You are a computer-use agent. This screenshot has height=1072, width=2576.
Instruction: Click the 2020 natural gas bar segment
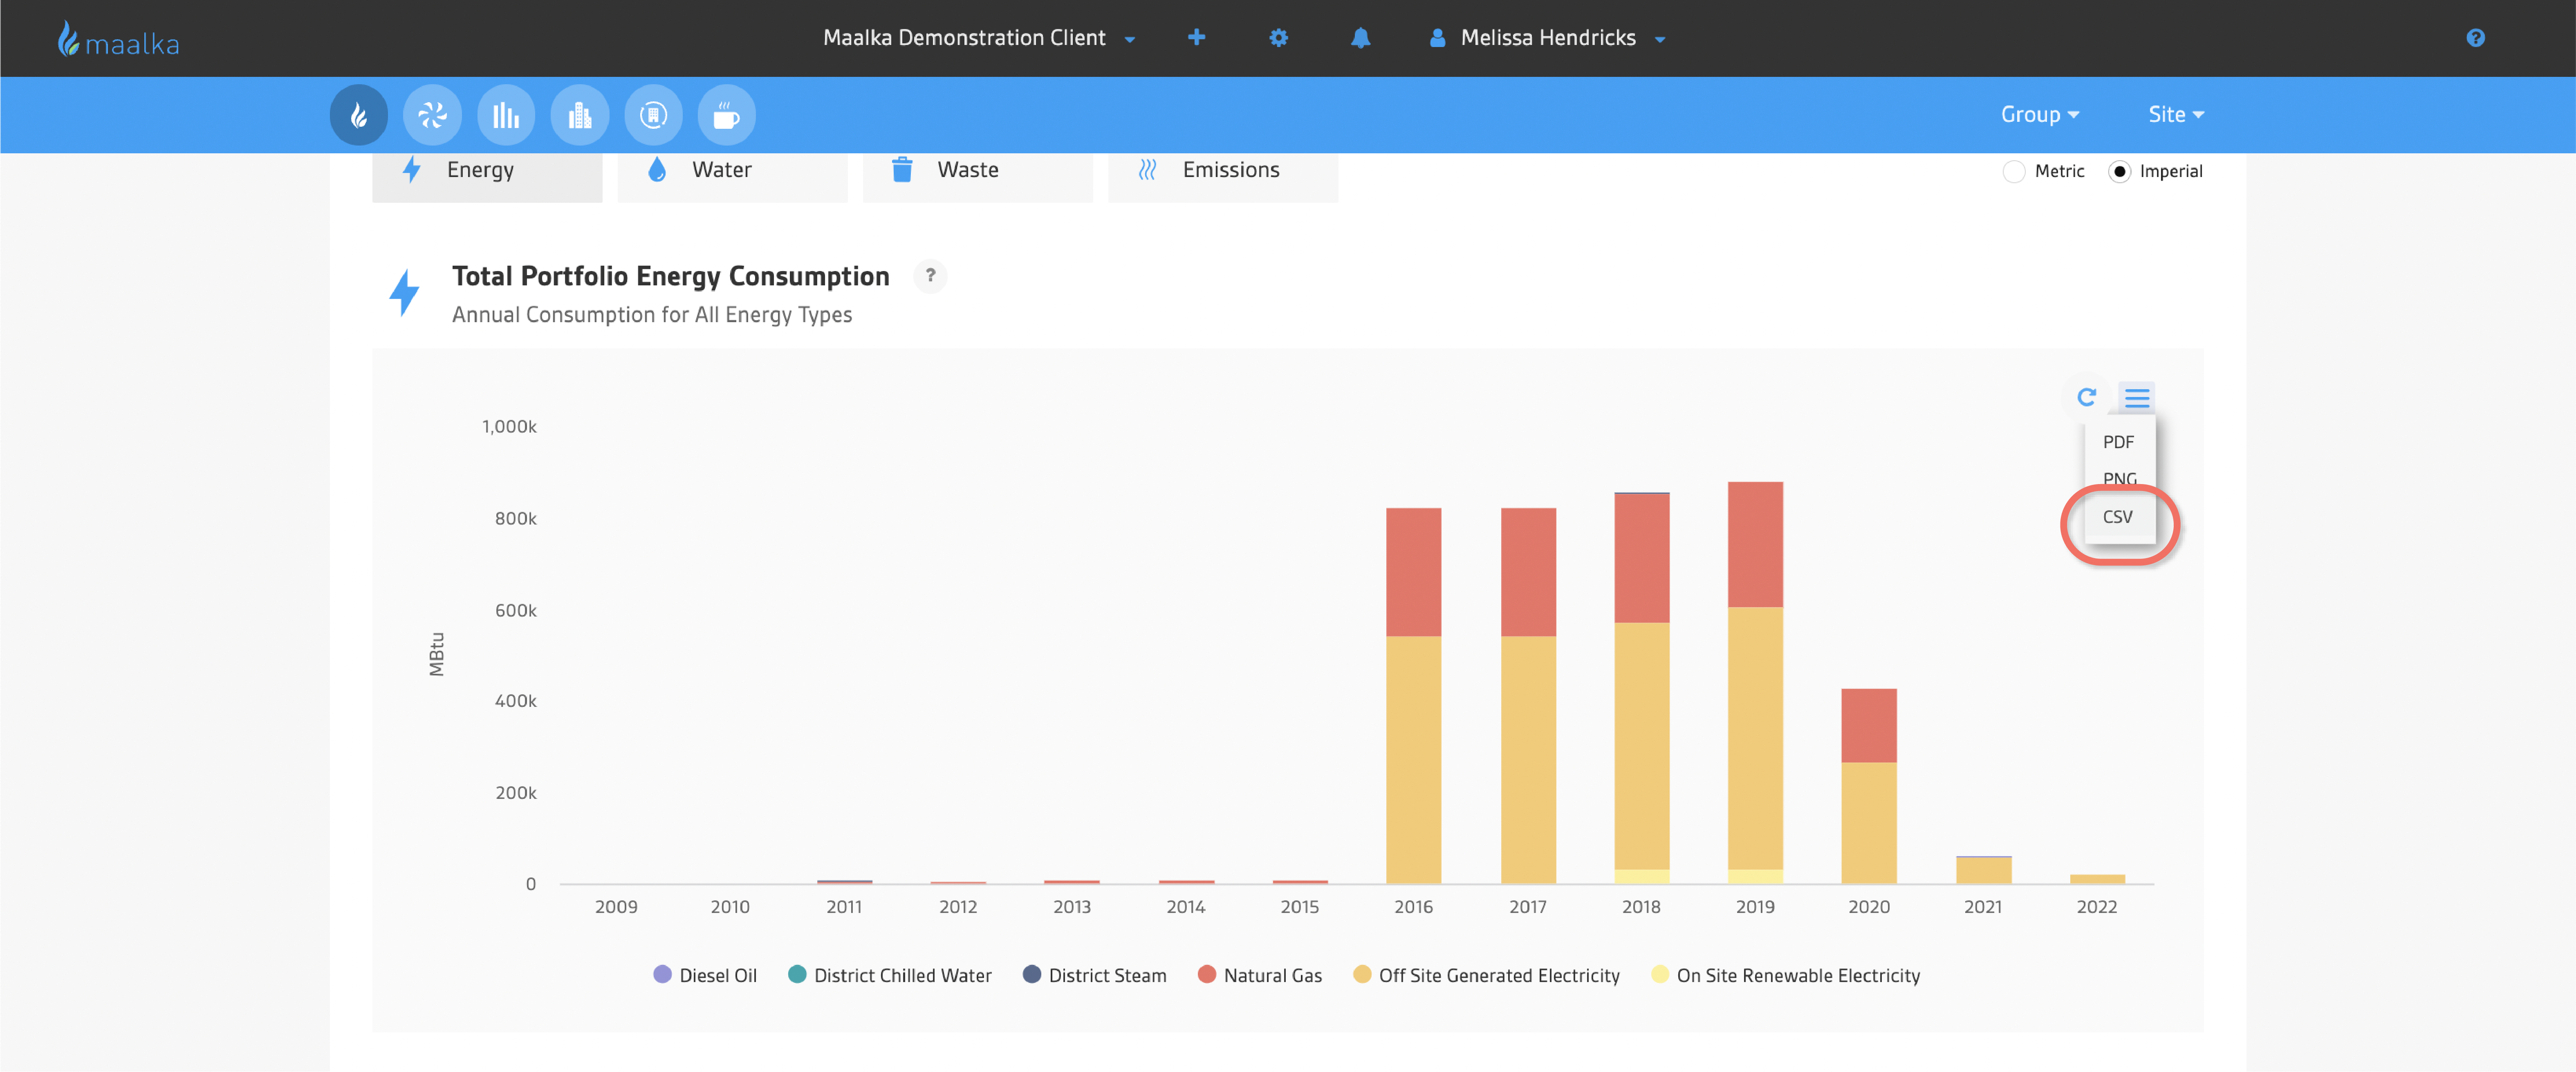(x=1869, y=725)
